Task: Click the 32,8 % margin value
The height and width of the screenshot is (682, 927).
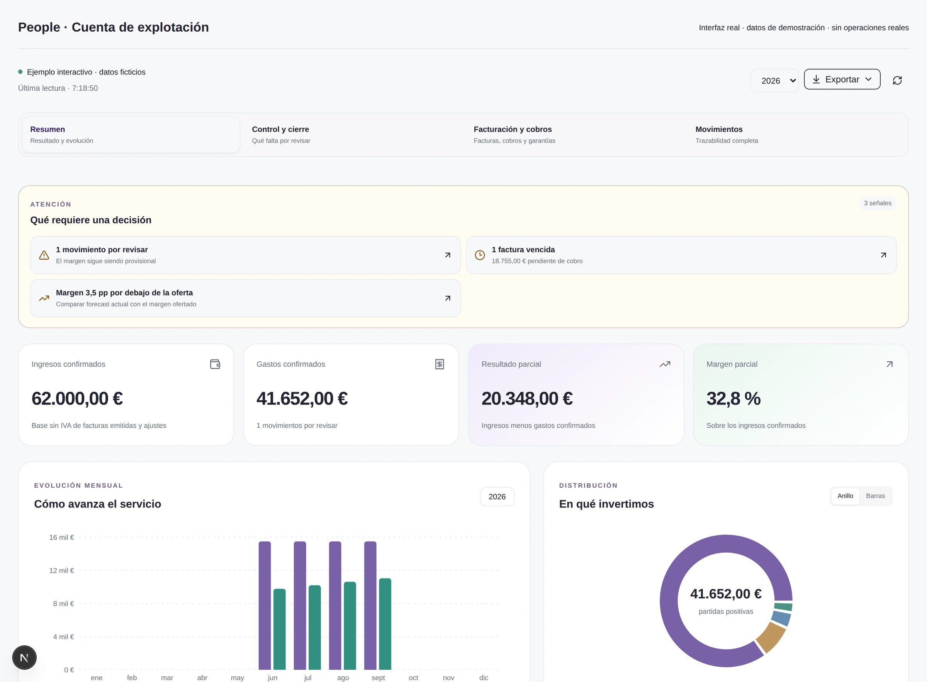Action: pos(733,398)
